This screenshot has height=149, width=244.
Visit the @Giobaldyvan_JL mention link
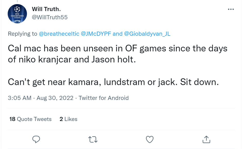tap(147, 34)
